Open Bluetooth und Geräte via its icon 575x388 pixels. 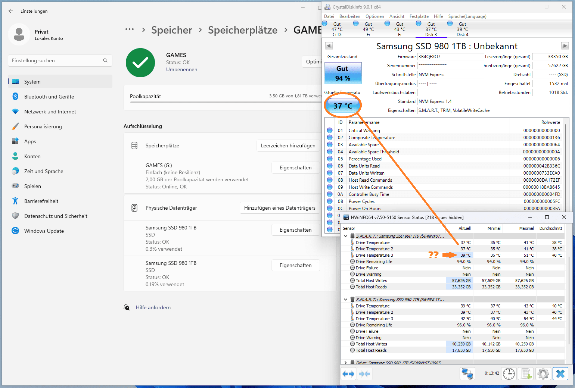[x=15, y=97]
